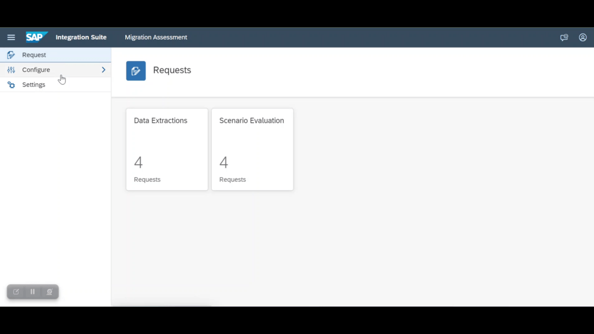Click the recorder annotate pencil icon
This screenshot has height=334, width=594.
[x=16, y=292]
